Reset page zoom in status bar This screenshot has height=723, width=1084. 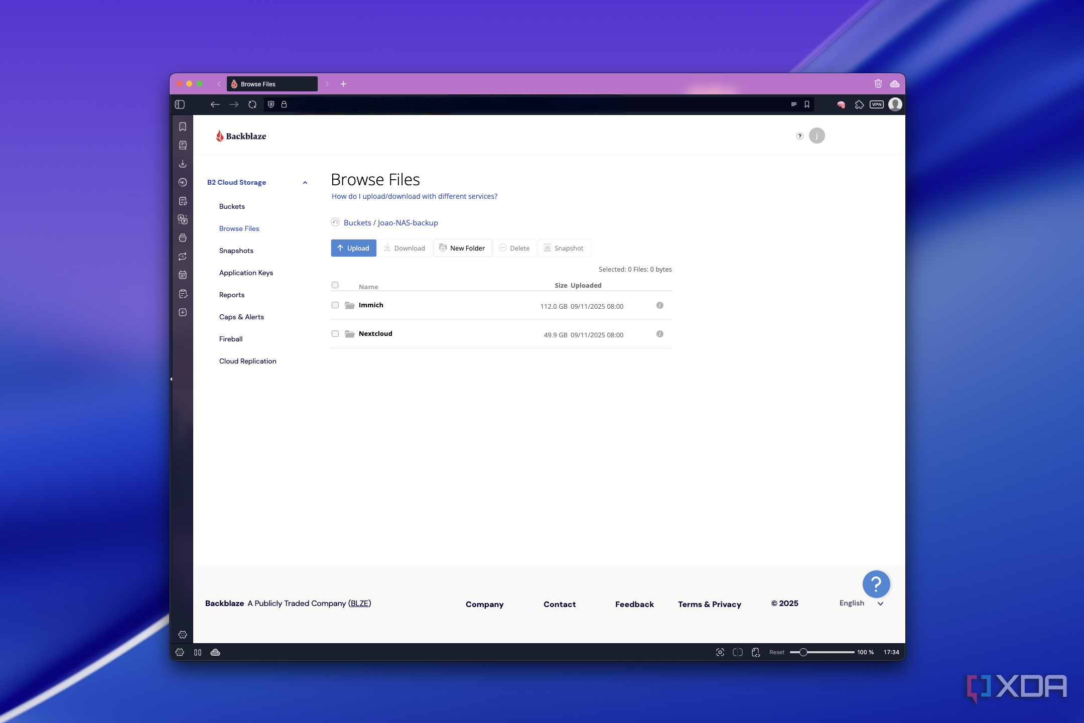(777, 652)
